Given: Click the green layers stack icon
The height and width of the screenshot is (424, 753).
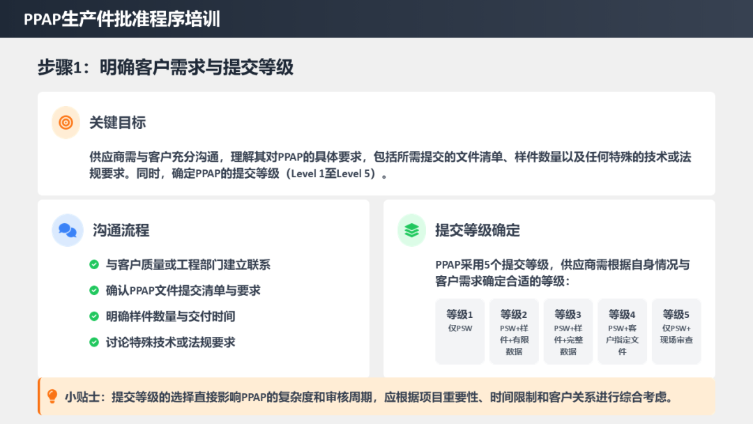Looking at the screenshot, I should pos(411,230).
